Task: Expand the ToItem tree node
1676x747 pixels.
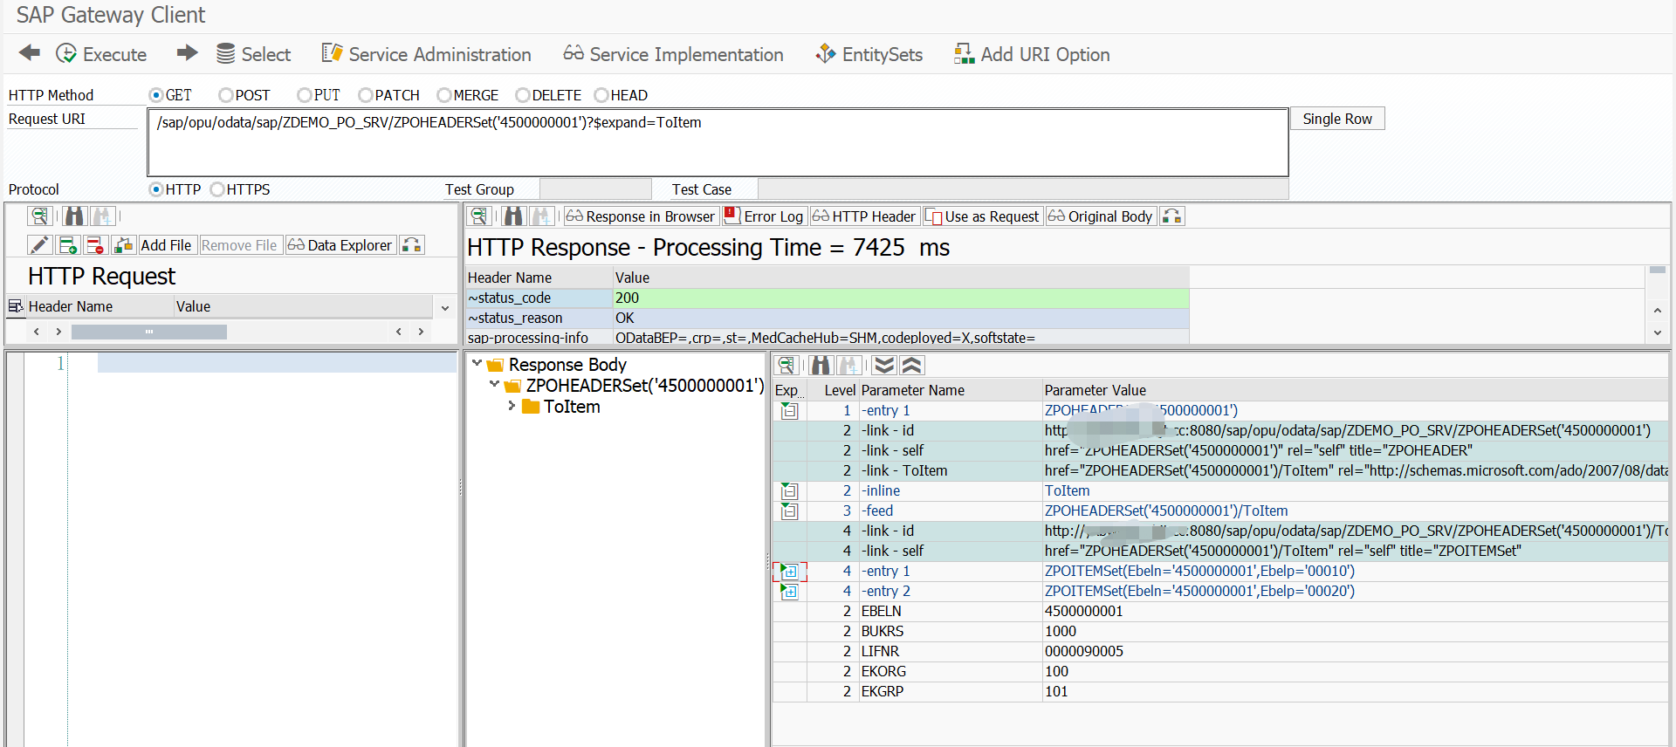Action: point(512,406)
